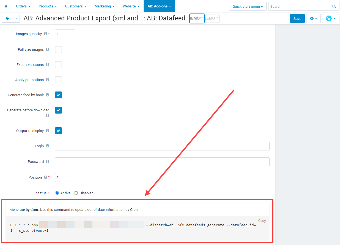
Task: Copy the cron command
Action: (262, 220)
